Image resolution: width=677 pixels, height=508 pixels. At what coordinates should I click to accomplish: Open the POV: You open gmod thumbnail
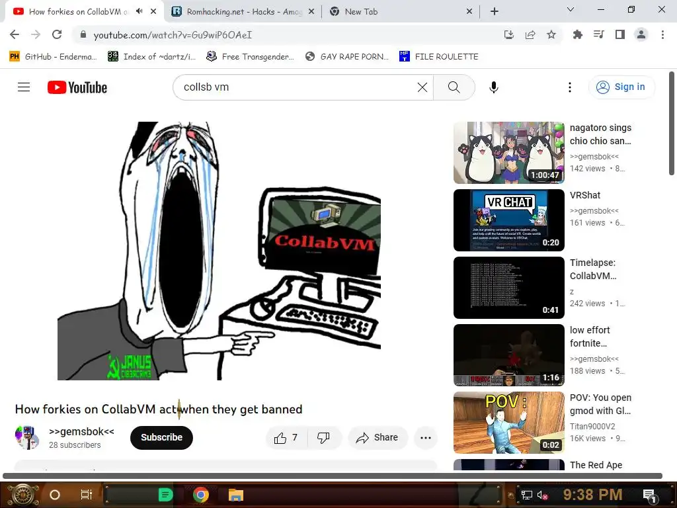(508, 423)
